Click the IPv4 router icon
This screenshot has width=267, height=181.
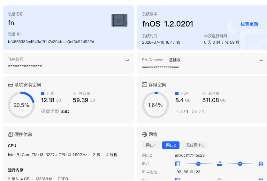(x=219, y=164)
